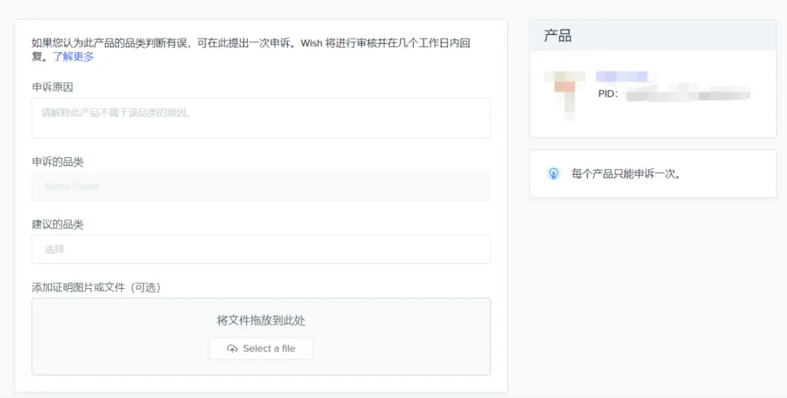Click the 将文件拖放到此处 drop zone text
The height and width of the screenshot is (398, 787).
click(261, 320)
